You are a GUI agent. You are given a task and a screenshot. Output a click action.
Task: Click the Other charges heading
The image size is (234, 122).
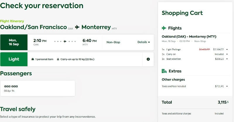tap(173, 80)
